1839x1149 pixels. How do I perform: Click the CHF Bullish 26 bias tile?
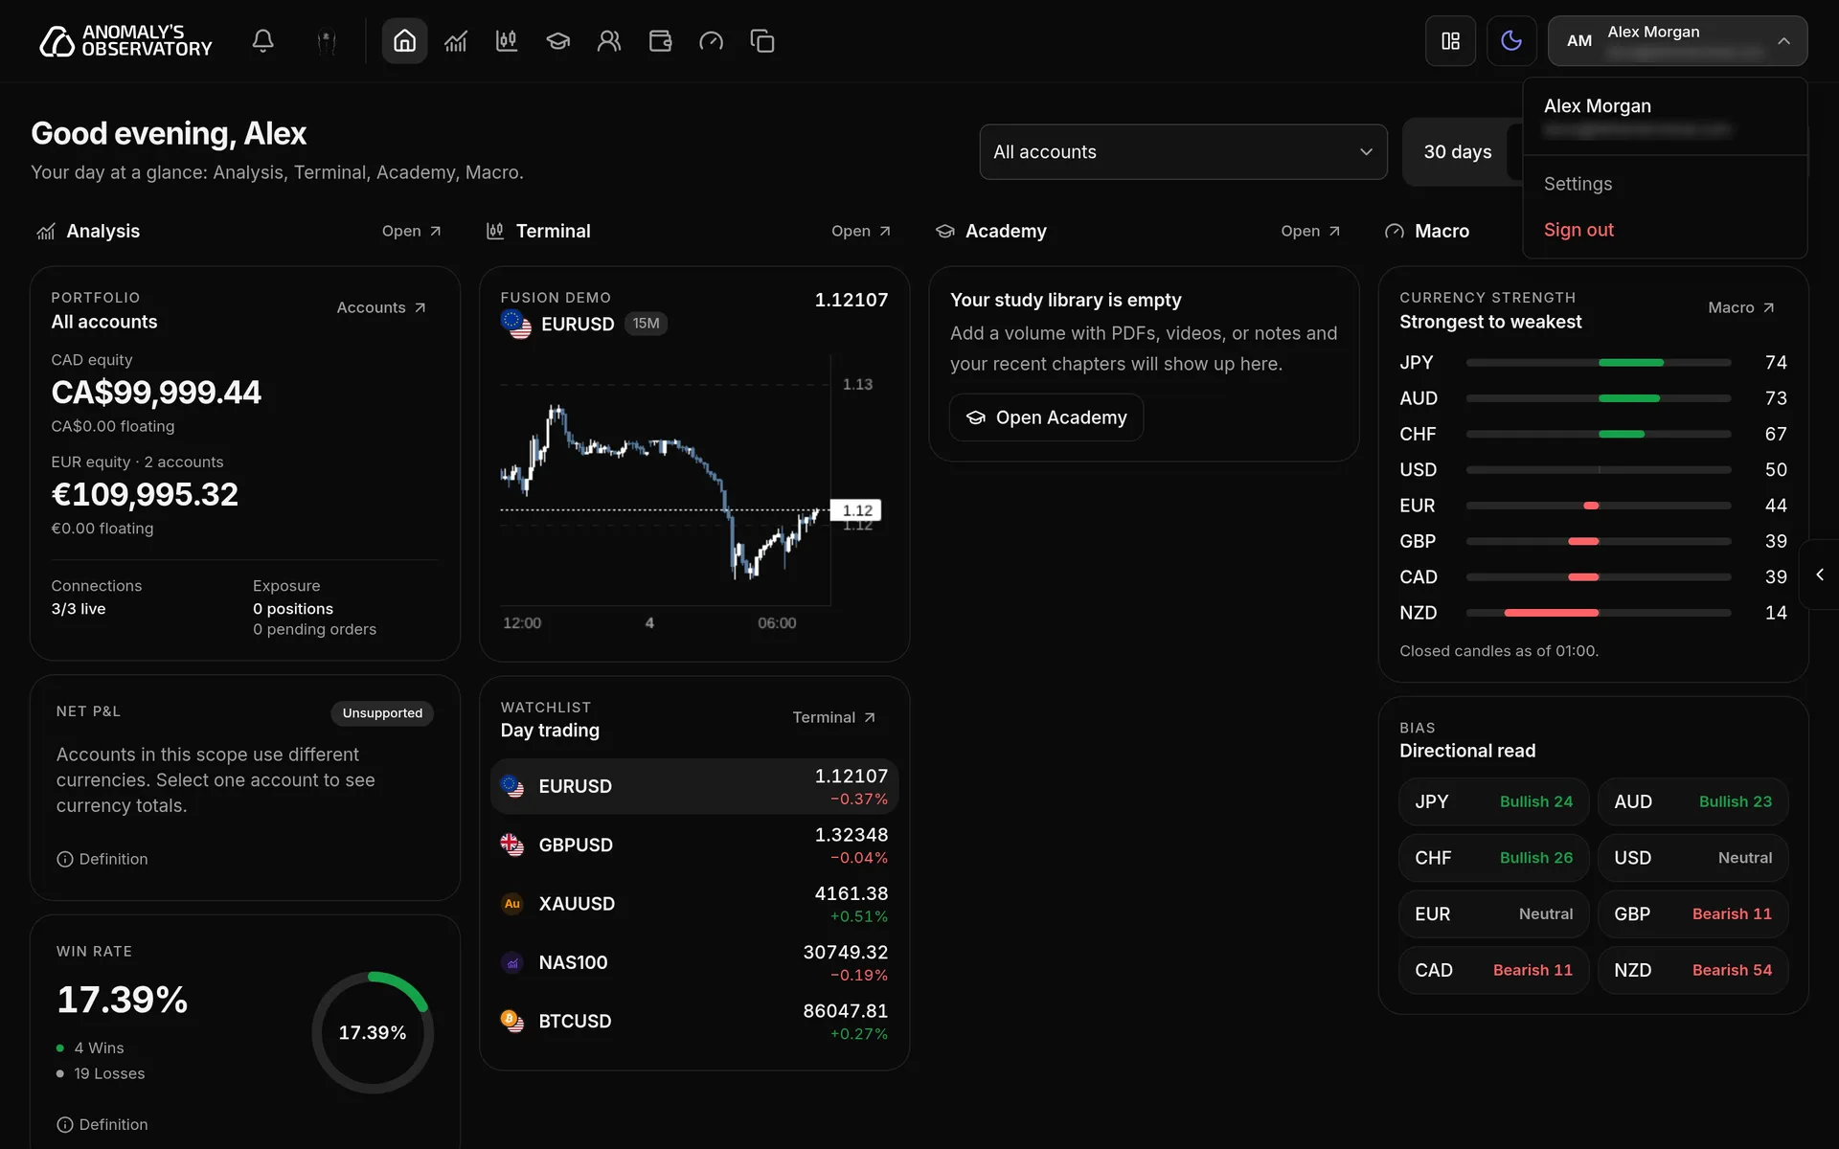(x=1493, y=858)
